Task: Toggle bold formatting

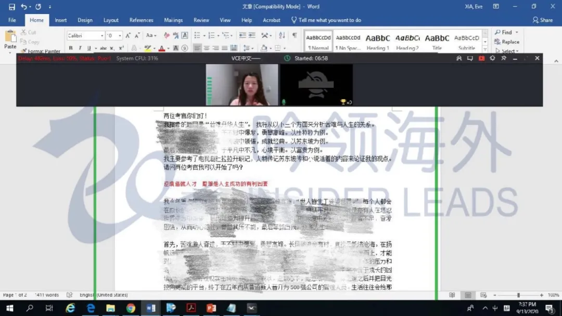Action: click(70, 48)
